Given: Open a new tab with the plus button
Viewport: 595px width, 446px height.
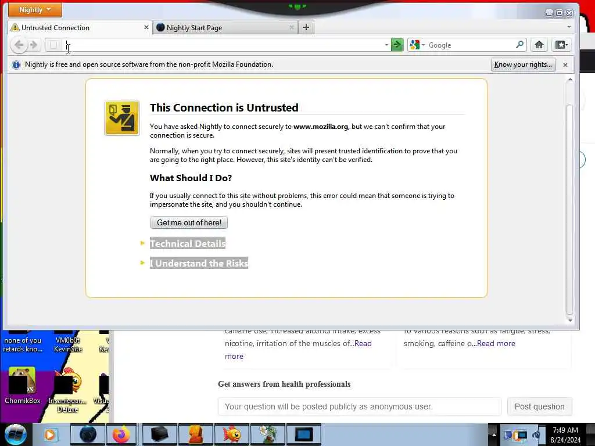Looking at the screenshot, I should (x=306, y=27).
